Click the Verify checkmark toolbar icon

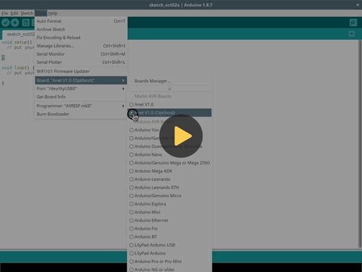coord(5,22)
